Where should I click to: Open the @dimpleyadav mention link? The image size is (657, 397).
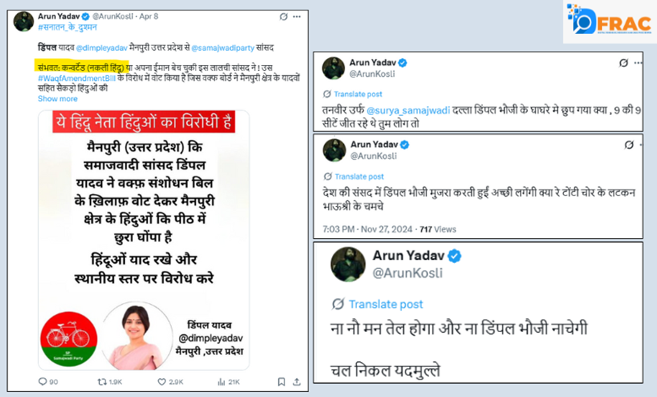pos(102,47)
